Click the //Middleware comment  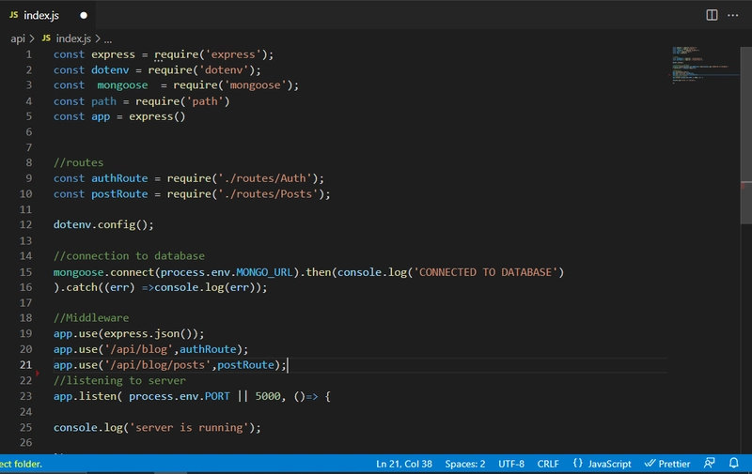91,318
